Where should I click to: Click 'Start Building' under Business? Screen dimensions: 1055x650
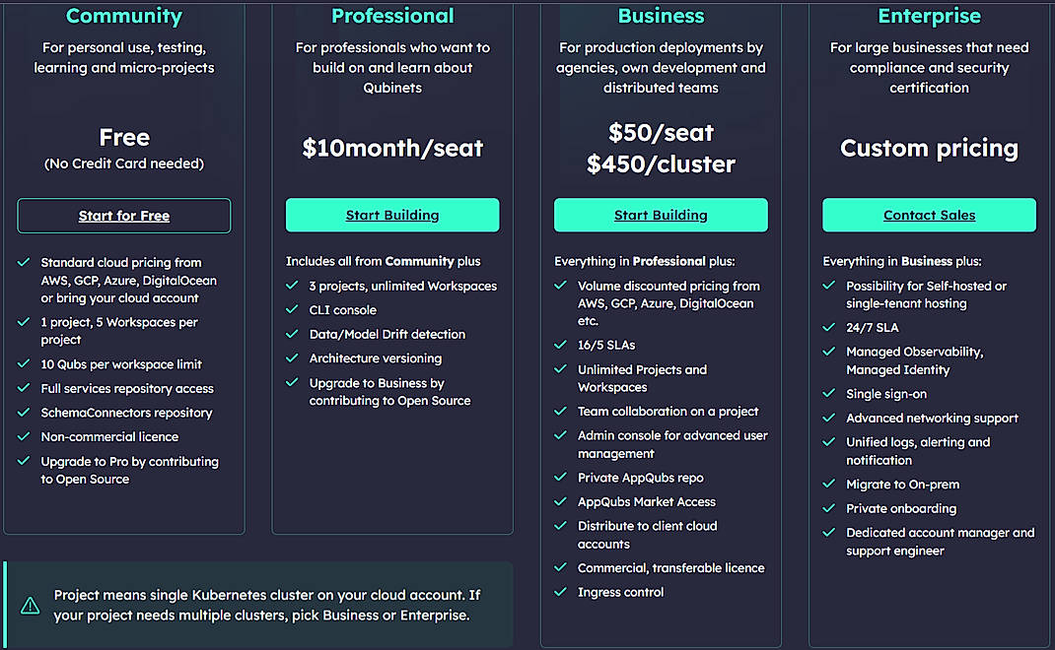coord(661,215)
